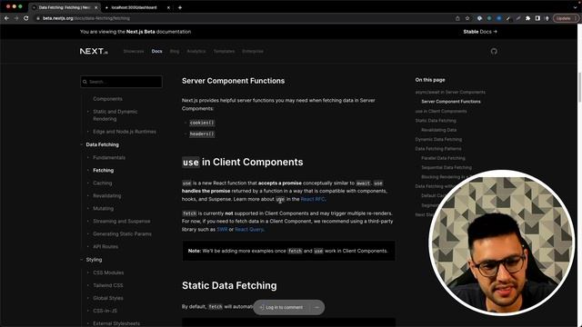Open Tailwind CSS in the sidebar
Screen dimensions: 582x327
(108, 285)
